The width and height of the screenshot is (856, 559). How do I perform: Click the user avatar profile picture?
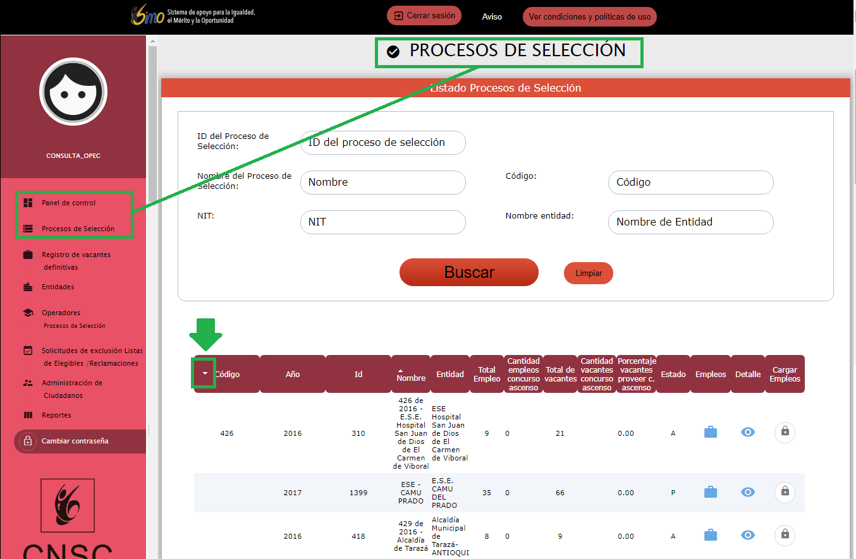(73, 92)
